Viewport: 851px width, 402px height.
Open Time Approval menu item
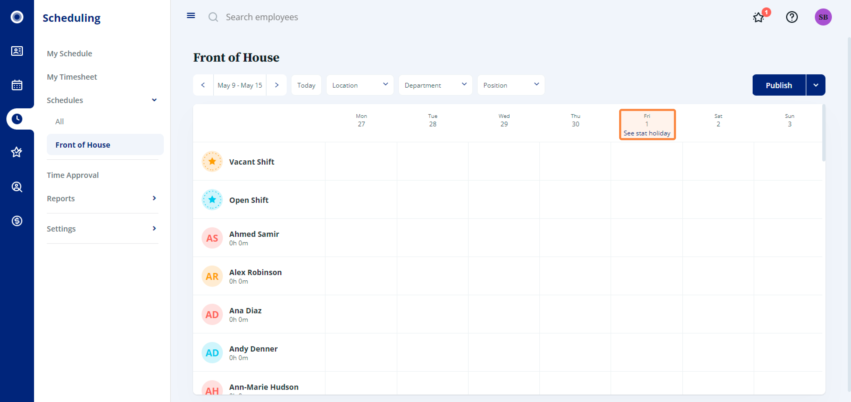pos(73,175)
